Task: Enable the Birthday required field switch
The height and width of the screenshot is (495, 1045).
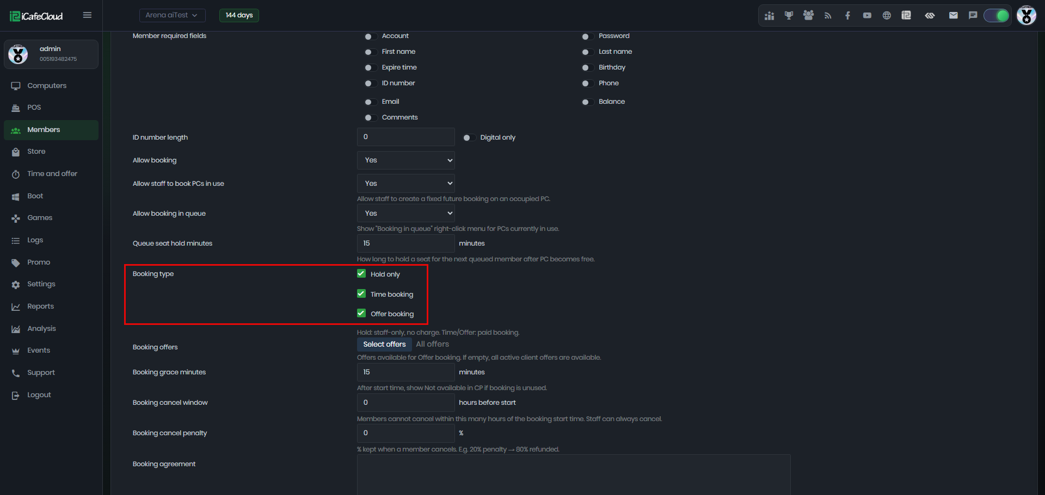Action: tap(587, 68)
